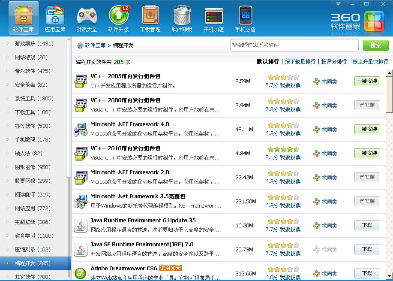Sort by 默认排行

268,62
